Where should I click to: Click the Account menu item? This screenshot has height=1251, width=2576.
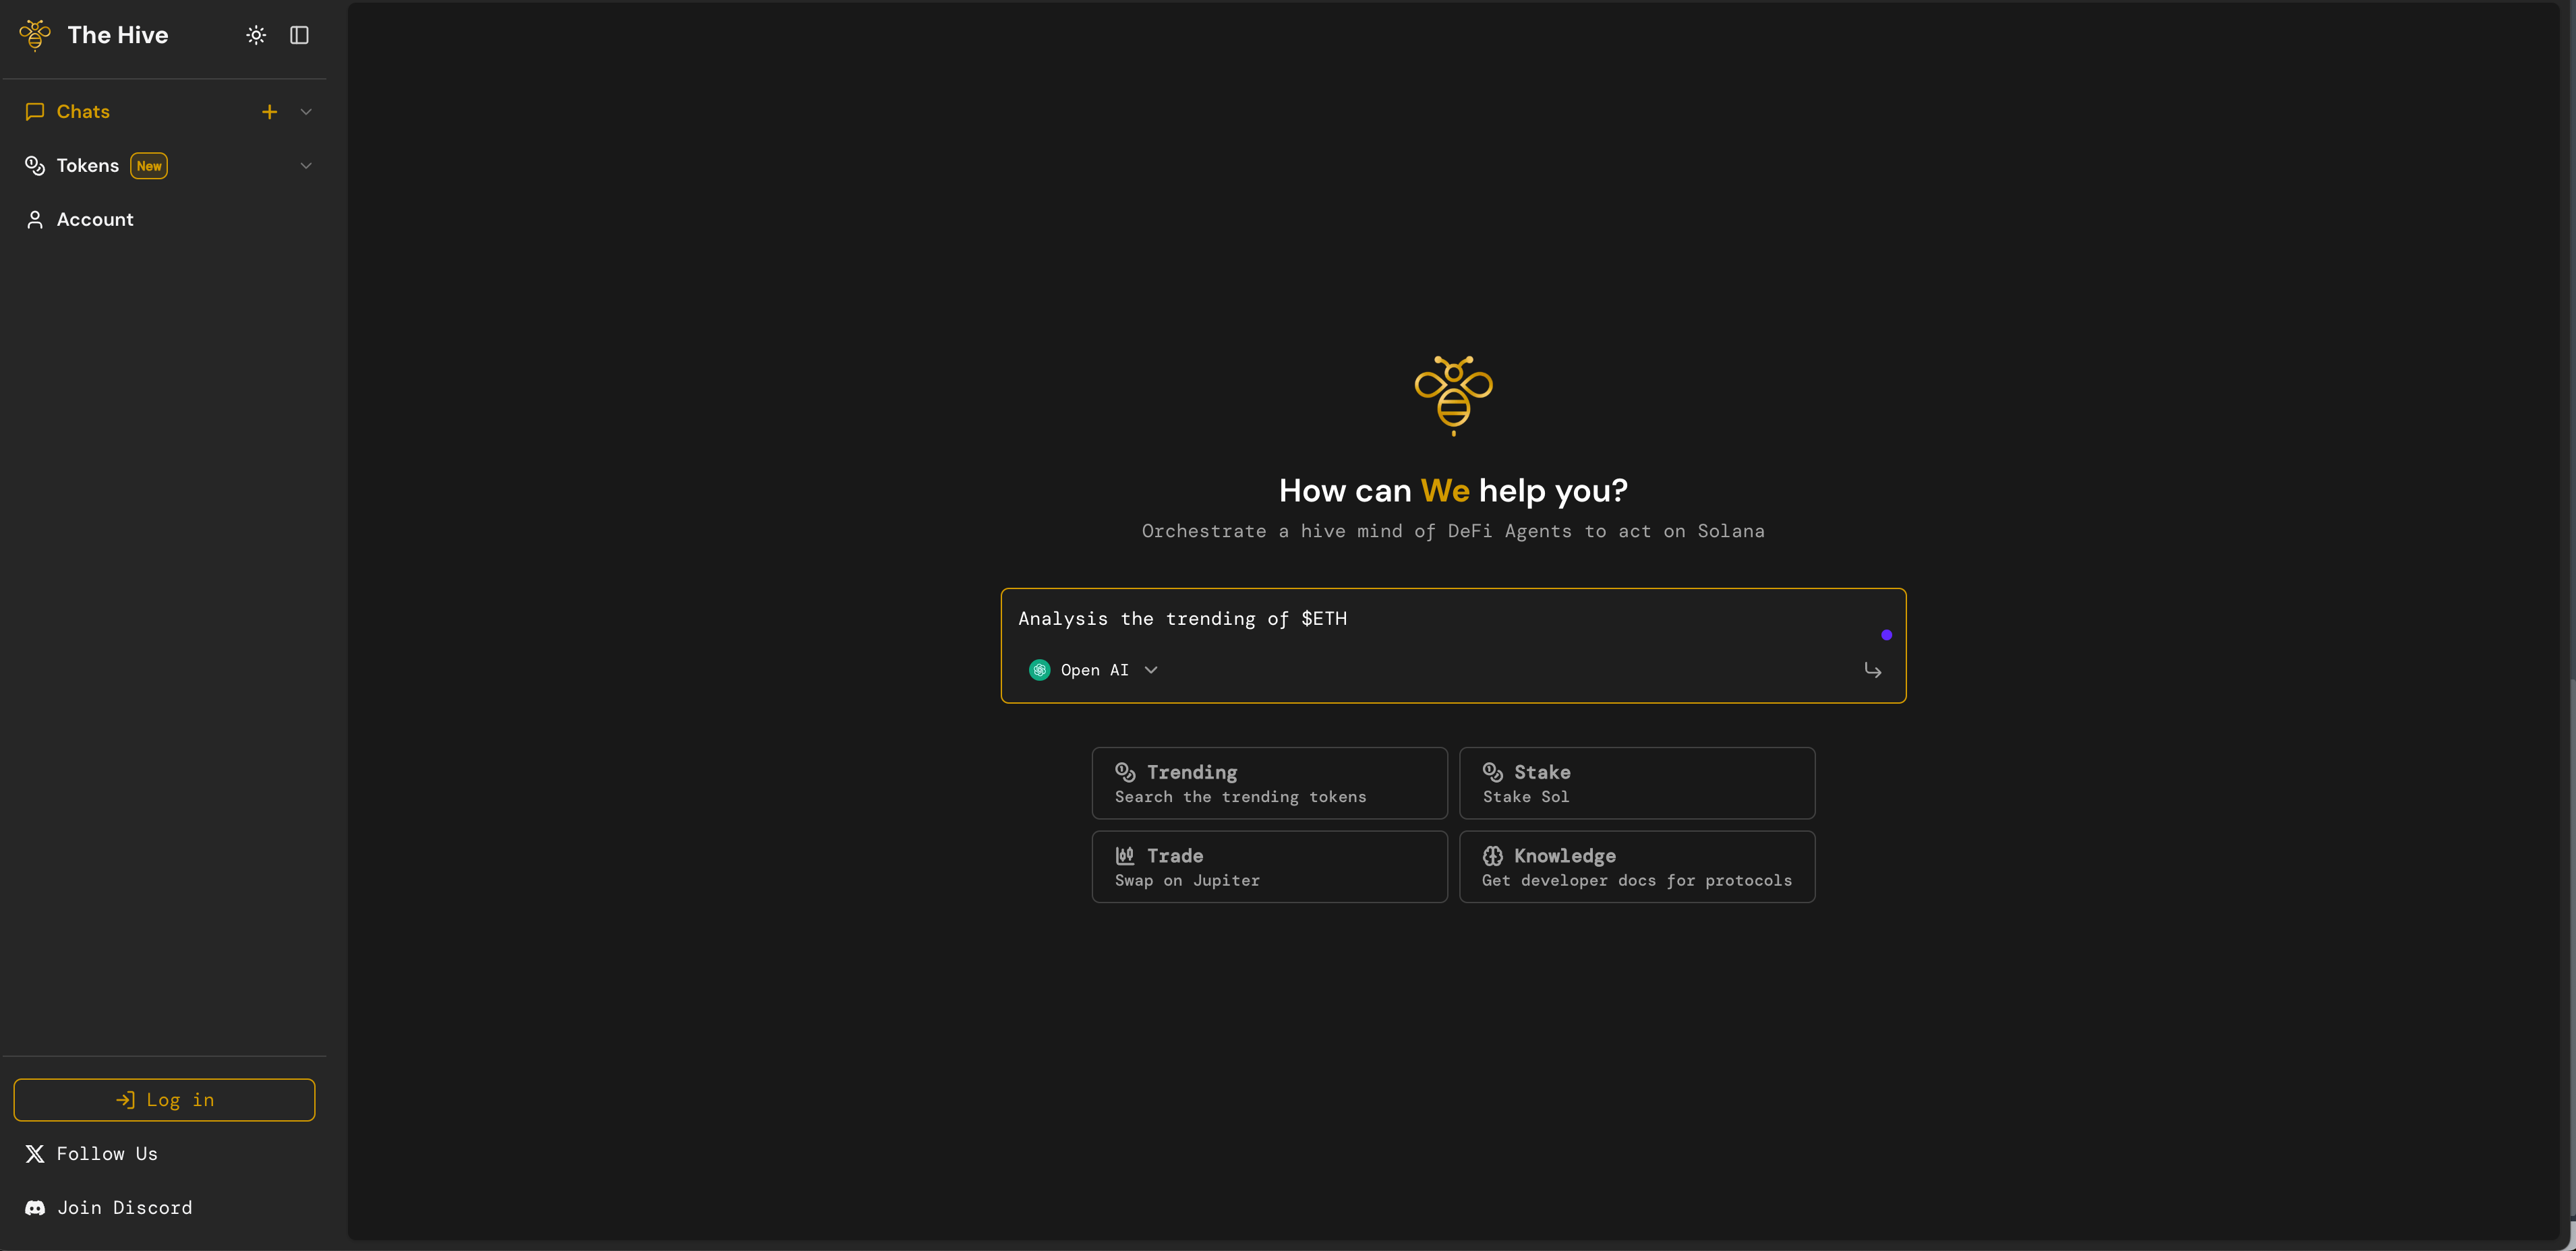pos(95,218)
